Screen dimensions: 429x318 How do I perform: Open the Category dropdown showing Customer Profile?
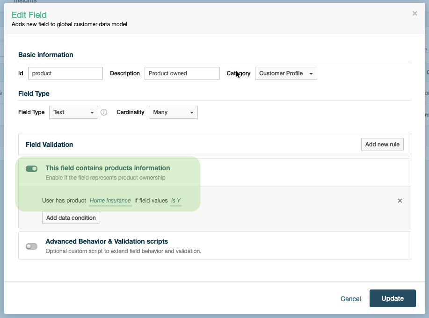pos(285,73)
